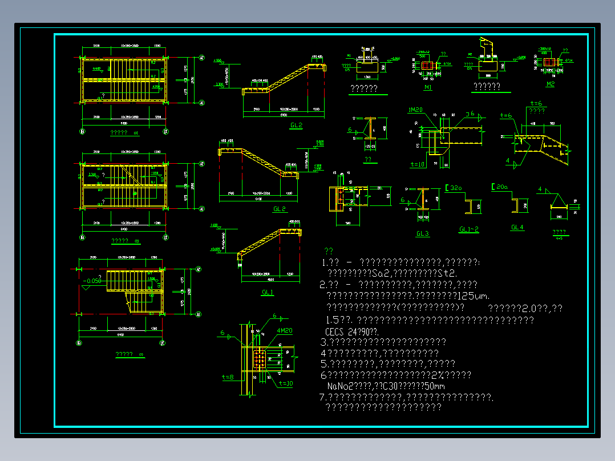Select the -0.050 elevation mark
The image size is (615, 461).
click(92, 281)
